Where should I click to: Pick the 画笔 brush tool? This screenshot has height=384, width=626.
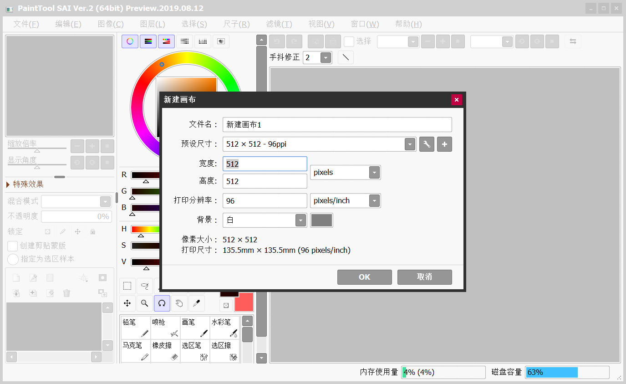[194, 328]
